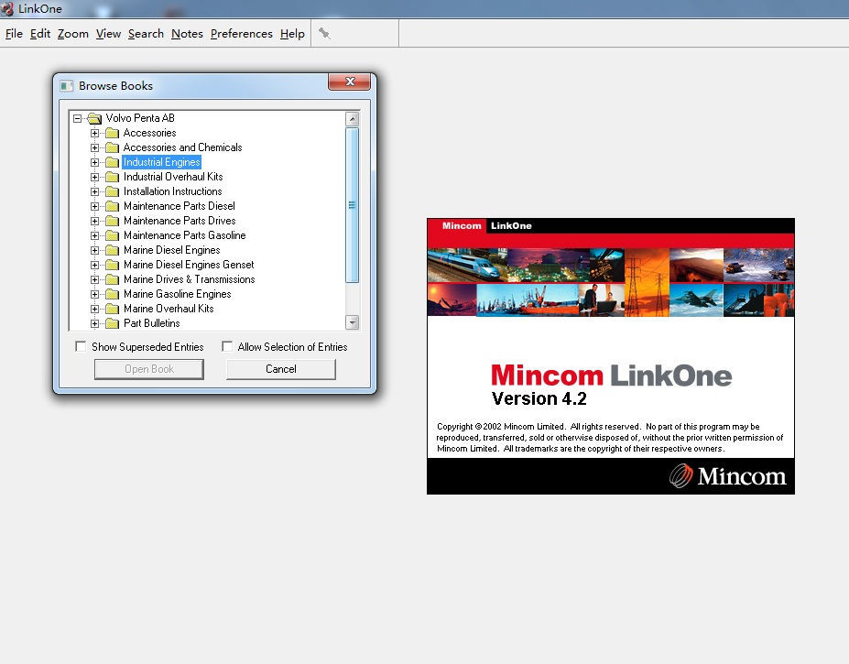The width and height of the screenshot is (849, 664).
Task: Expand the Accessories and Chemicals node
Action: pos(94,147)
